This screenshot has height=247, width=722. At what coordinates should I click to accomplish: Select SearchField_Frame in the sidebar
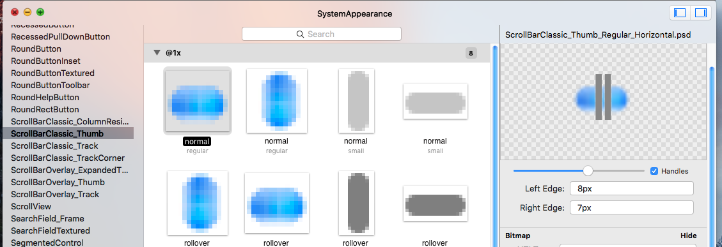click(47, 218)
